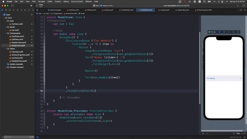
Task: Select CellView.swift in navigator
Action: click(x=17, y=39)
